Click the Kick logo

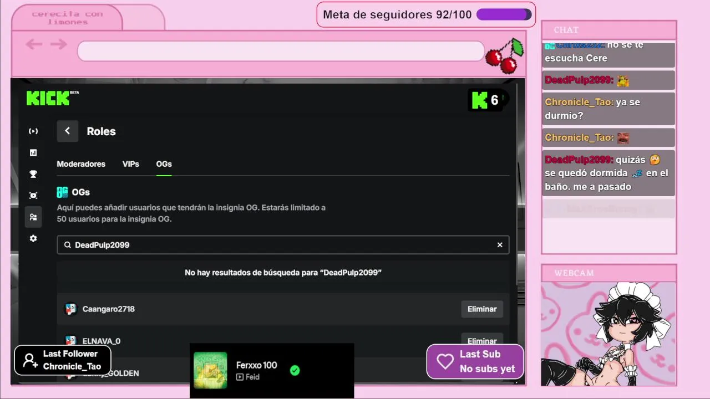click(48, 99)
